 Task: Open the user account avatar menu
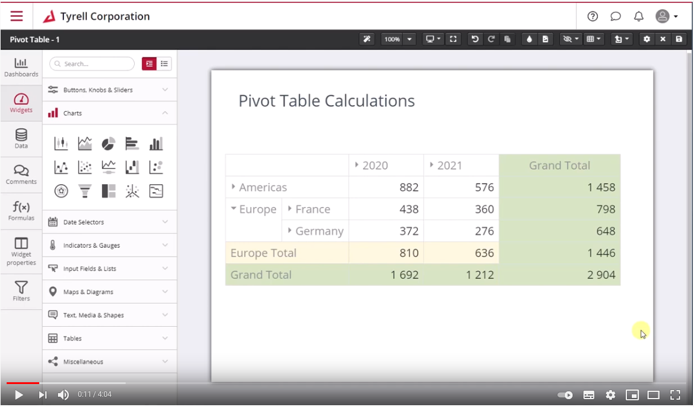click(x=667, y=16)
